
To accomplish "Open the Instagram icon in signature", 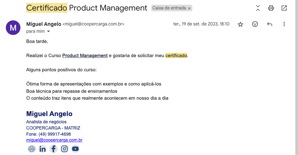I will (x=64, y=149).
